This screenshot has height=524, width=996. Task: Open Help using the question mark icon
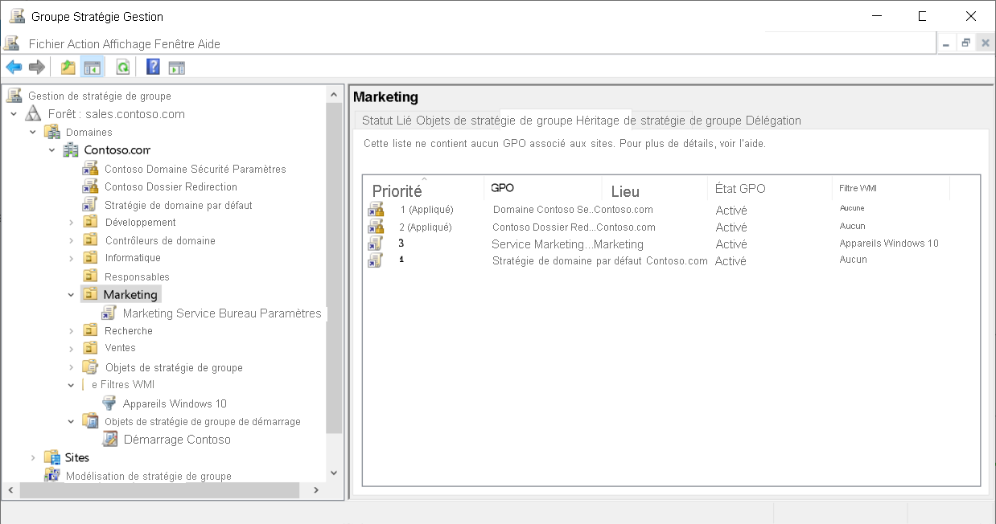153,67
